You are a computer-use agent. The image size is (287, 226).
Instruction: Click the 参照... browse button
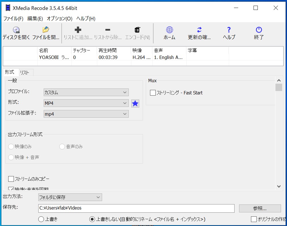pyautogui.click(x=260, y=208)
